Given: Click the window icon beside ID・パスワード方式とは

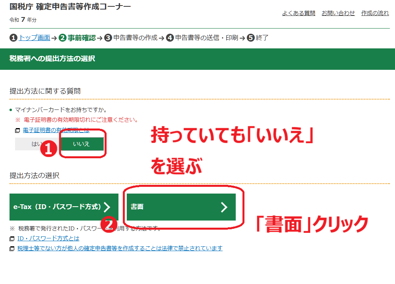Looking at the screenshot, I should pyautogui.click(x=12, y=239).
